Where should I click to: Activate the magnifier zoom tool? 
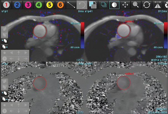[x=136, y=5]
